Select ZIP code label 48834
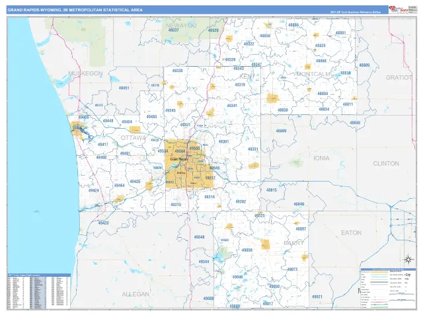The image size is (423, 317). 324,109
